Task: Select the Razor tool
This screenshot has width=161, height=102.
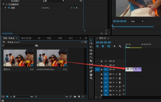Action: (91, 61)
